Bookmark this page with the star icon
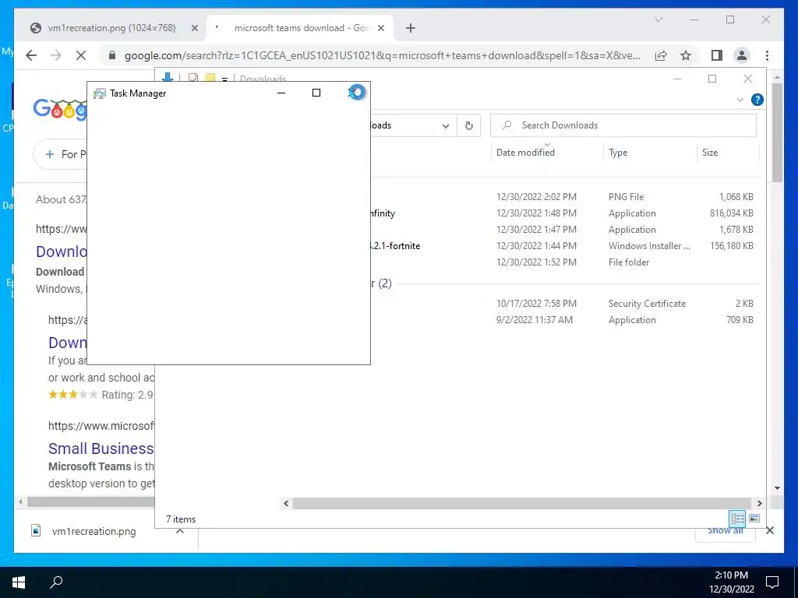This screenshot has width=798, height=598. pyautogui.click(x=686, y=55)
